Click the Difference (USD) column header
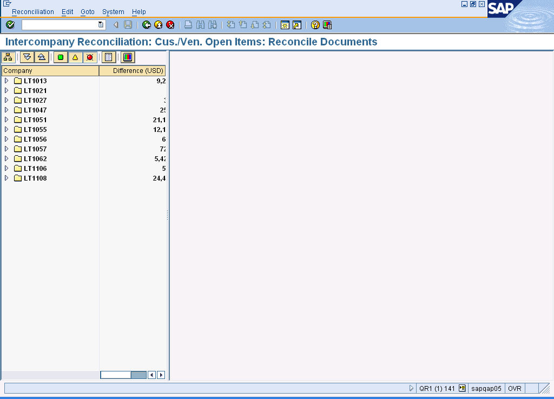 (x=133, y=71)
